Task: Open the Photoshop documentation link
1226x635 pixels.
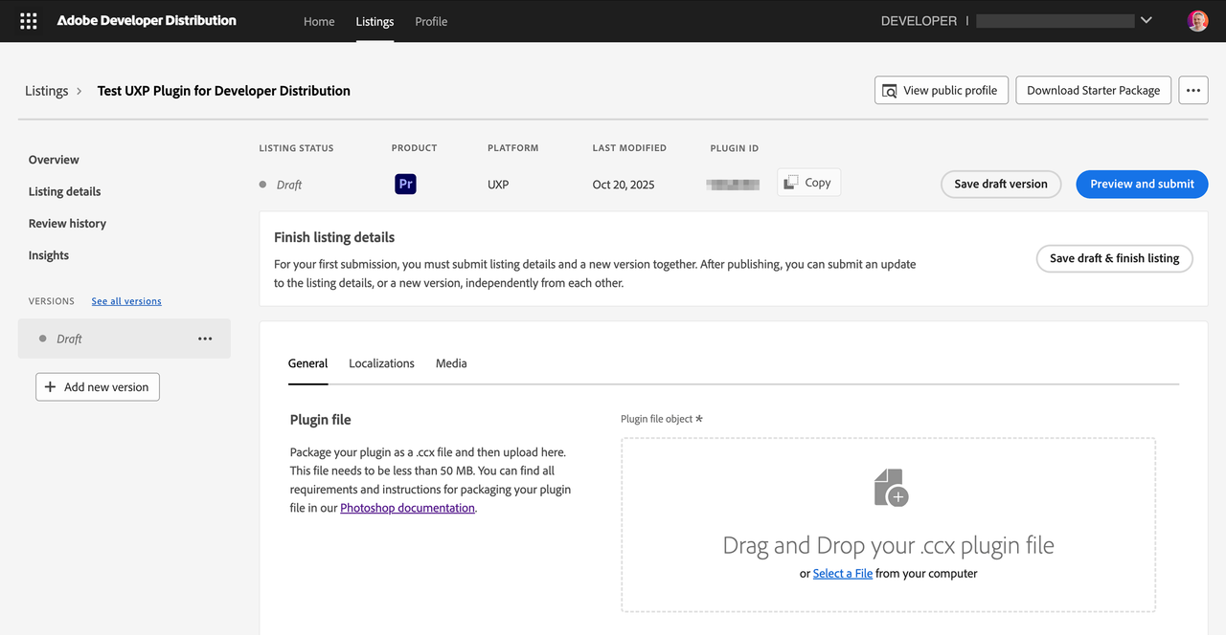Action: pos(407,508)
